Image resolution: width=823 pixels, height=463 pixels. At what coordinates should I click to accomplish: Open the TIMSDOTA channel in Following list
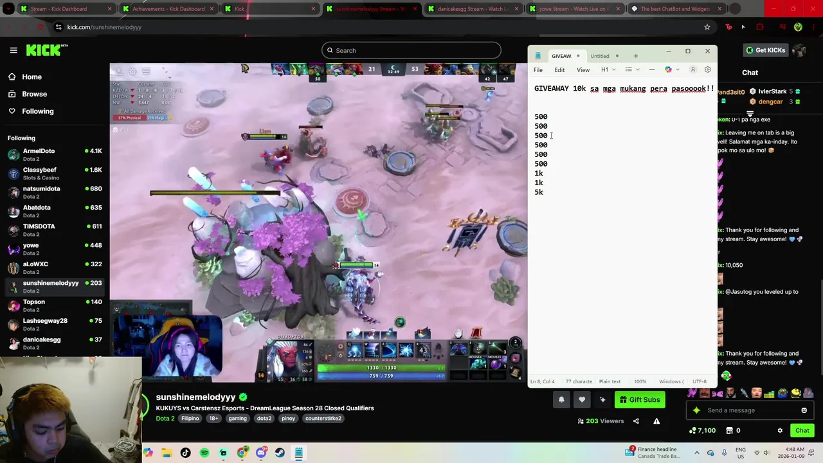click(55, 230)
